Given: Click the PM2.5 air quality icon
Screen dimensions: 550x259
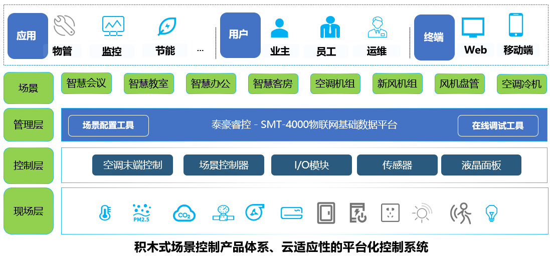Looking at the screenshot, I should click(142, 213).
